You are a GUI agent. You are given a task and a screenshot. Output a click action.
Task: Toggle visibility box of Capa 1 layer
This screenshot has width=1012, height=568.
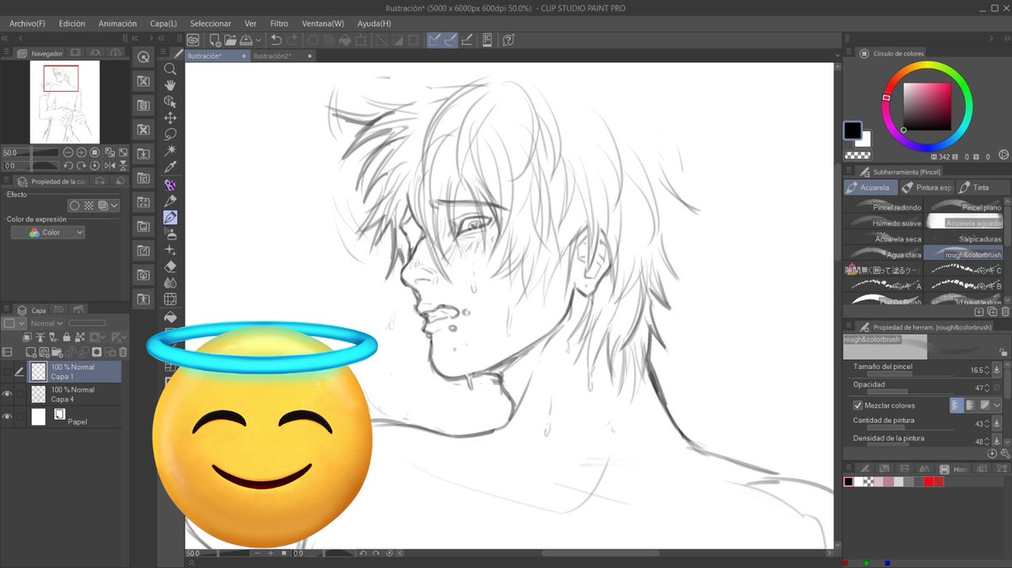coord(8,371)
